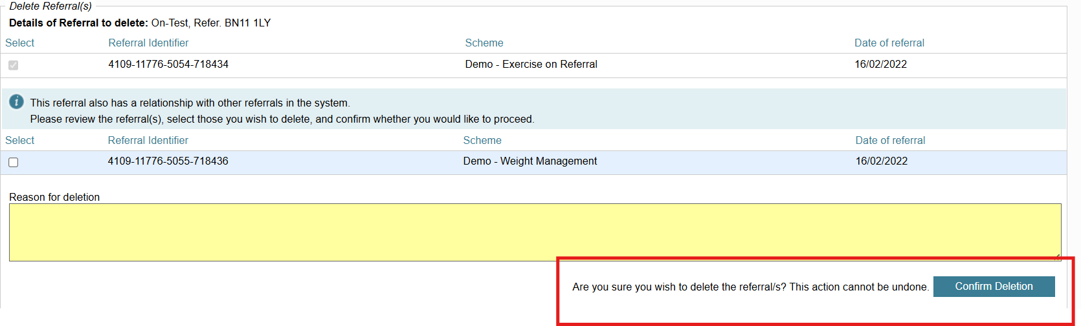Click the resize handle of the reason textbox
The height and width of the screenshot is (326, 1081).
1057,257
